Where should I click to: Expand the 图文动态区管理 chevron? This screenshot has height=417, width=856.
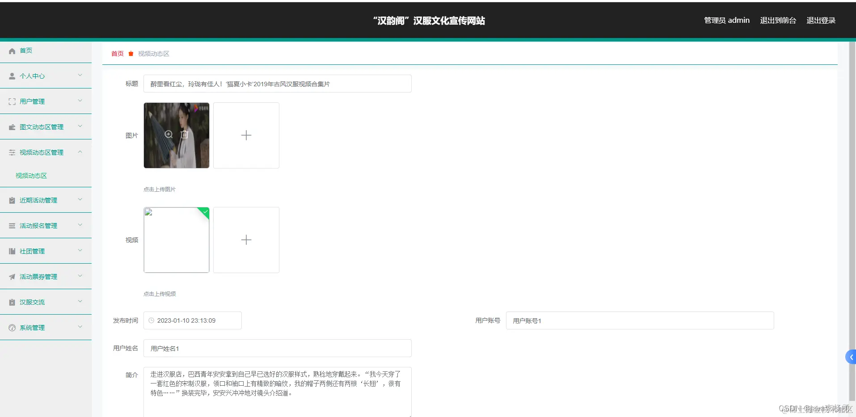pyautogui.click(x=80, y=126)
